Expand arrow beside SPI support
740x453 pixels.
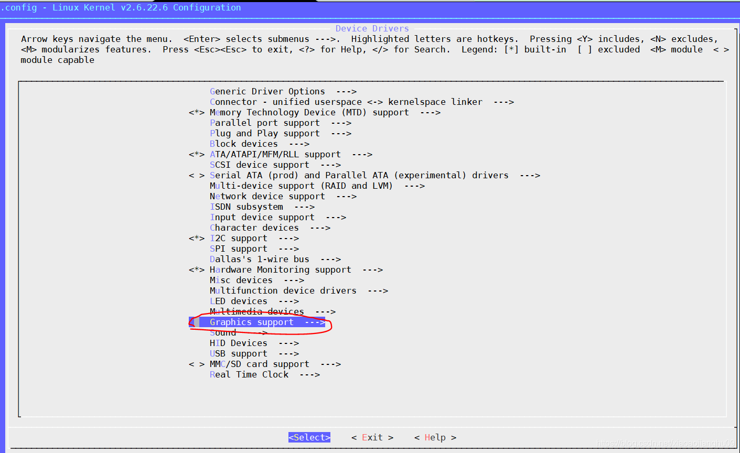tap(288, 249)
